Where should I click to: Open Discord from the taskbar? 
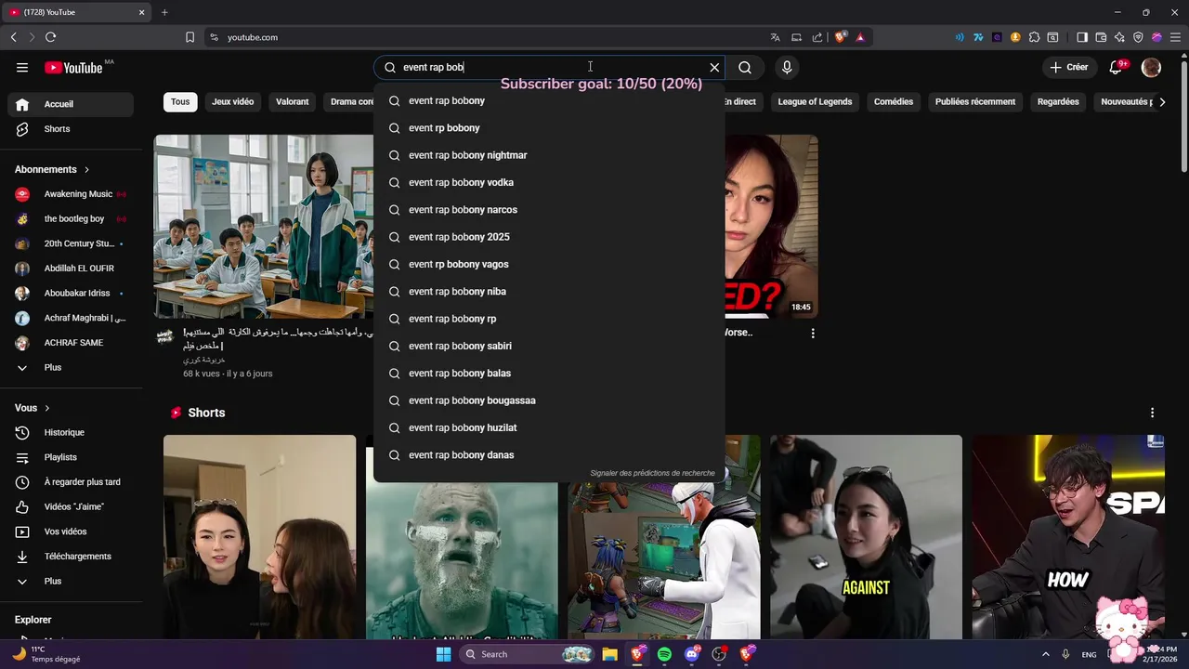tap(691, 654)
